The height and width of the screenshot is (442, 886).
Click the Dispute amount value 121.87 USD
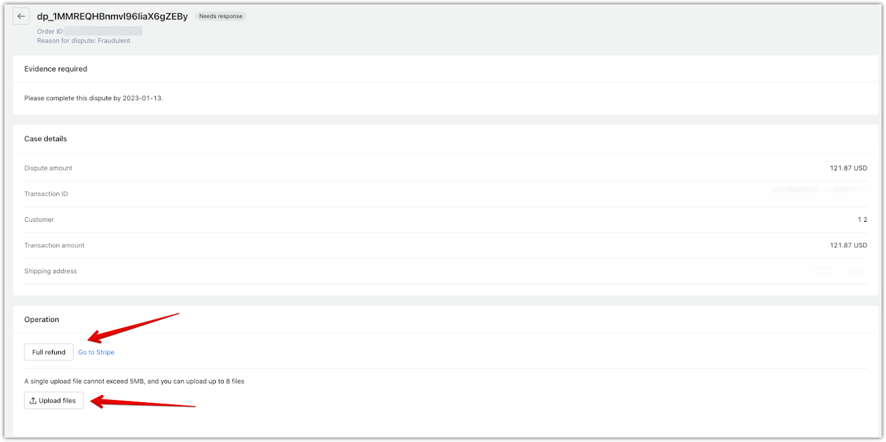tap(848, 168)
